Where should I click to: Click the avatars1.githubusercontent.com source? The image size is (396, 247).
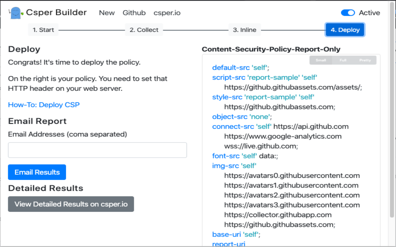(291, 186)
